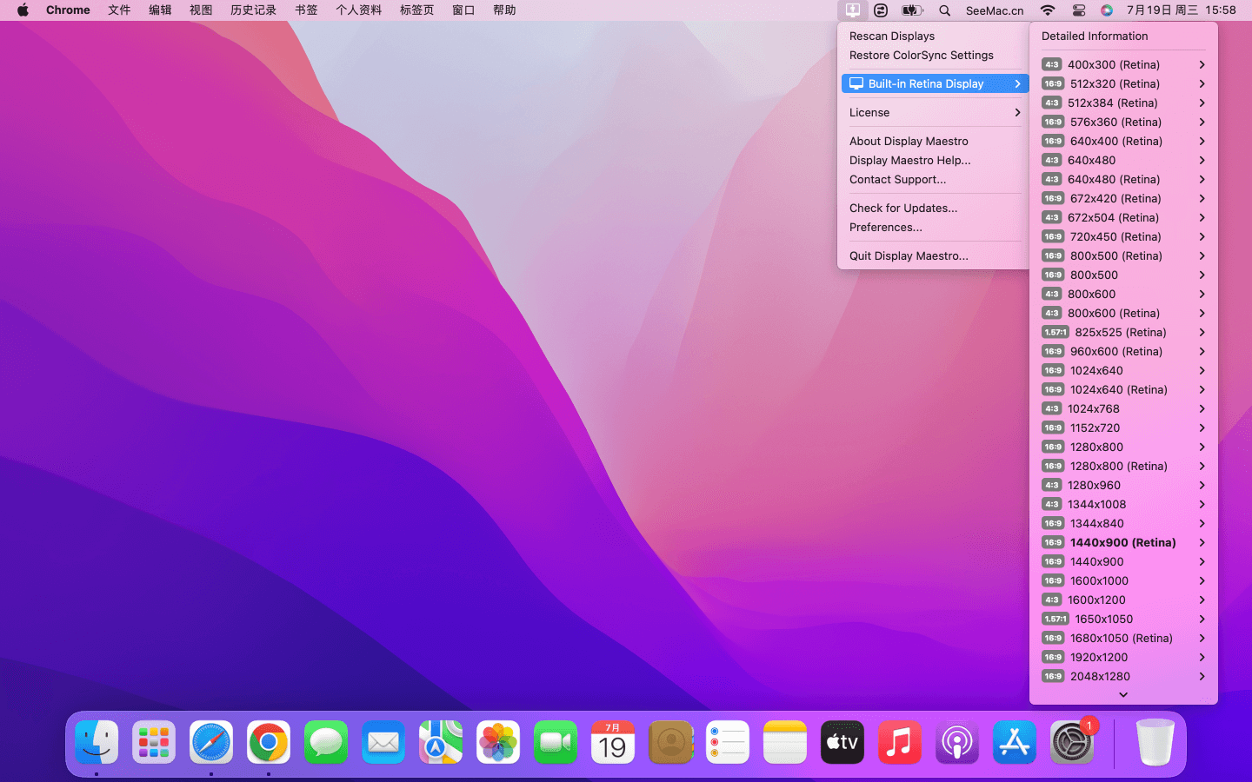Select Restore ColorSync Settings
This screenshot has width=1252, height=782.
pyautogui.click(x=921, y=55)
